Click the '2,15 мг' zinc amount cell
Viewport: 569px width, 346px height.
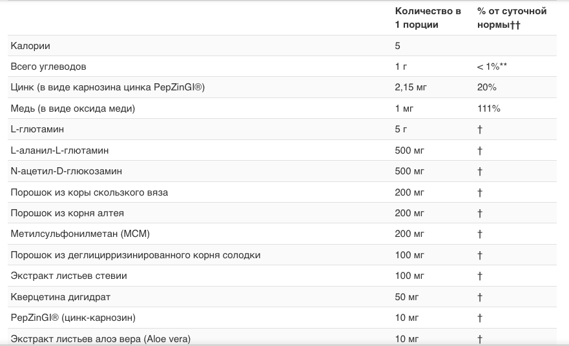coord(411,87)
